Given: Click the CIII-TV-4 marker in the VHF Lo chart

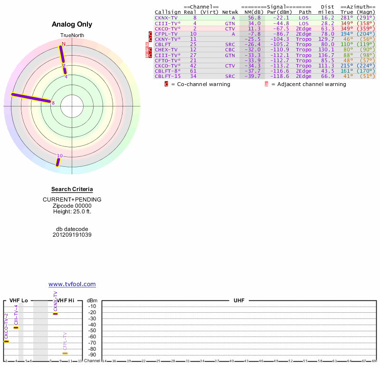Looking at the screenshot, I should (x=16, y=327).
